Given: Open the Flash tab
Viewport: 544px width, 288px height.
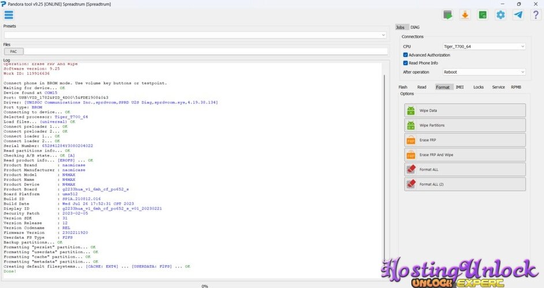Looking at the screenshot, I should [403, 88].
